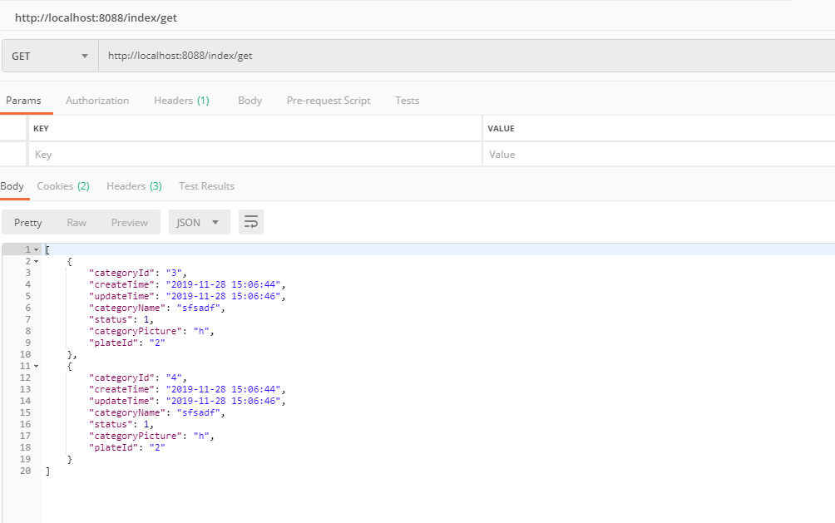
Task: Open the response Headers (3) tab
Action: point(134,186)
